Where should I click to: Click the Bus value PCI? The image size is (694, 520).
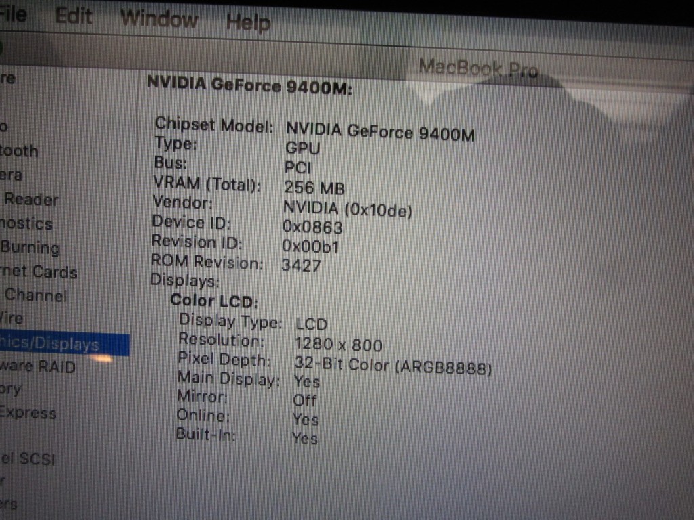point(298,168)
